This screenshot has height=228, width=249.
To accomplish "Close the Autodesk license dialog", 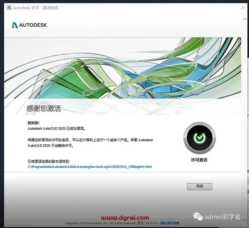I will tap(243, 7).
